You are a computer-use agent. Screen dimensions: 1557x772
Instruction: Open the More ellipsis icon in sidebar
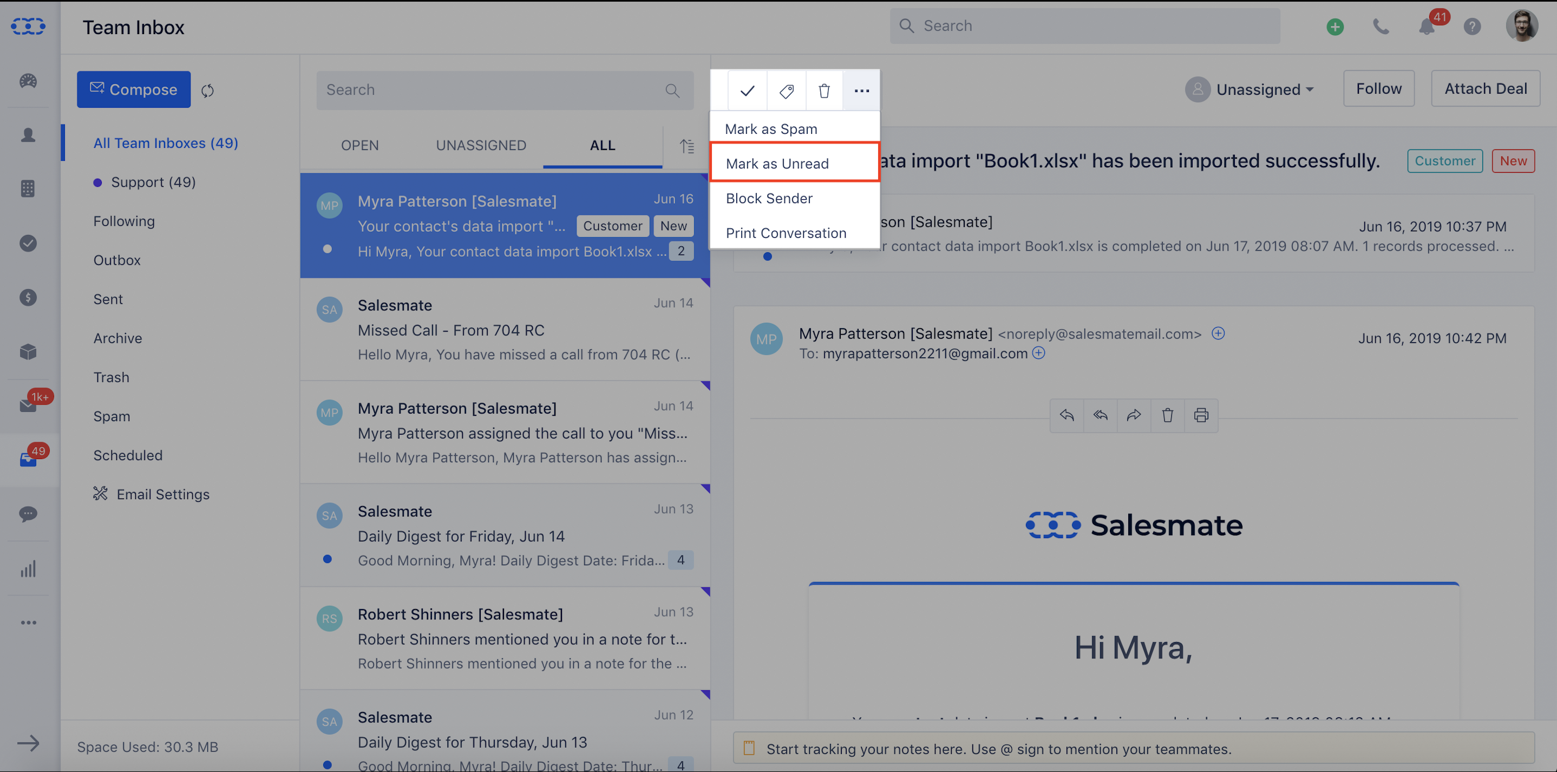pyautogui.click(x=28, y=623)
